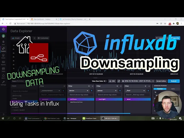Select the _monitoring bucket

click(x=17, y=96)
